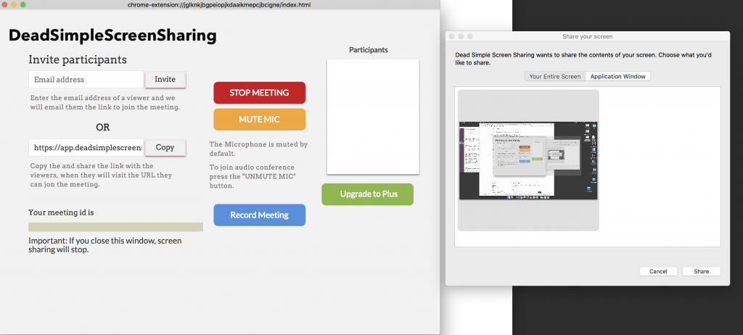The height and width of the screenshot is (335, 743).
Task: Click the Invite button
Action: pyautogui.click(x=165, y=80)
